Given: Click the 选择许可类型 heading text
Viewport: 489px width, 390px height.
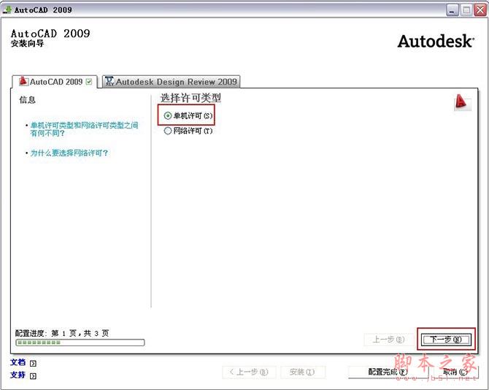Looking at the screenshot, I should tap(190, 98).
